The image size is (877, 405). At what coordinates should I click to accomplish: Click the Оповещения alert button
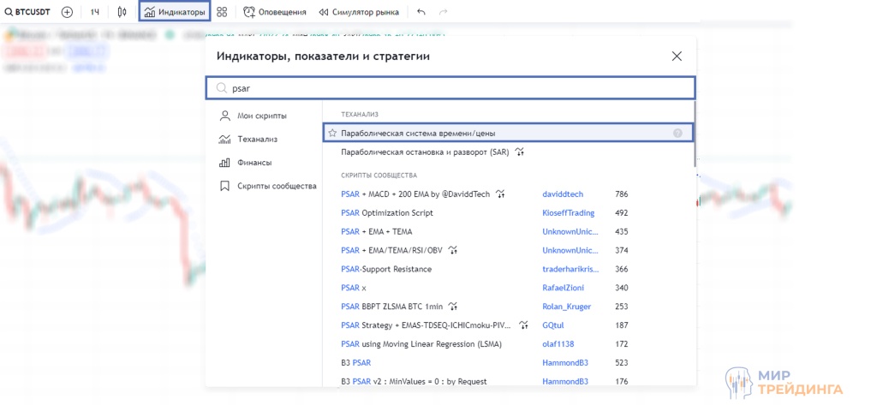pyautogui.click(x=275, y=12)
